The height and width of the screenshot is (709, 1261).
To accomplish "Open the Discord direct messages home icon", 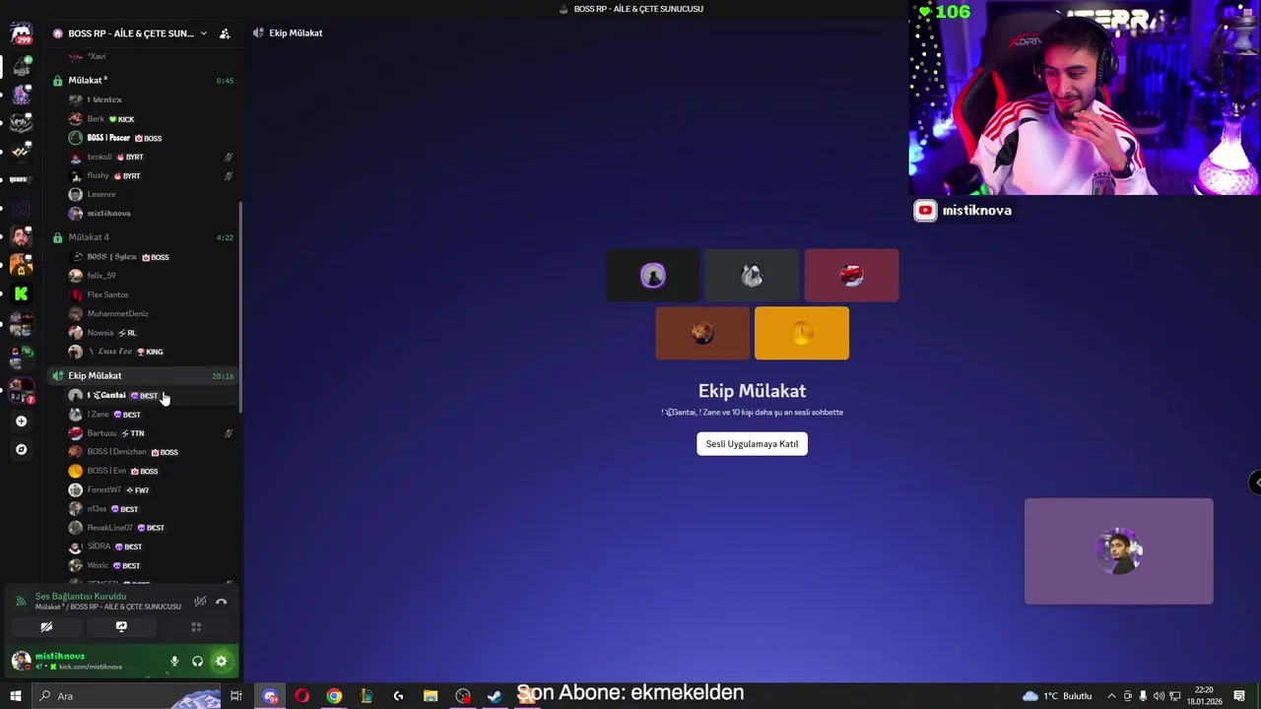I will tap(21, 34).
